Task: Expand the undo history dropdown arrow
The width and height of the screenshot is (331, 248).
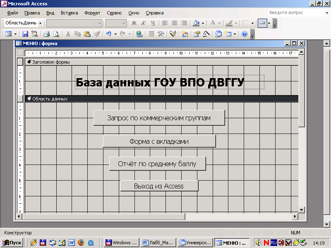Action: (115, 34)
